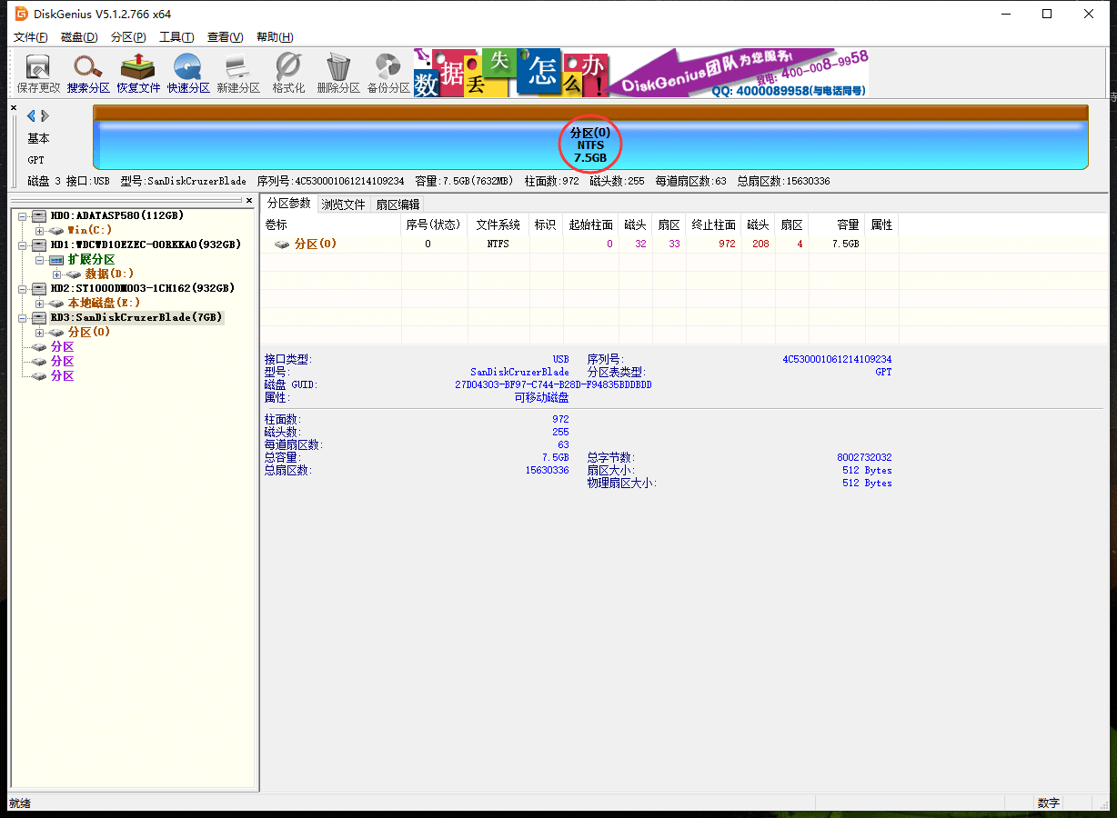Expand the 数据(D:) partition node
This screenshot has width=1117, height=818.
click(x=56, y=274)
